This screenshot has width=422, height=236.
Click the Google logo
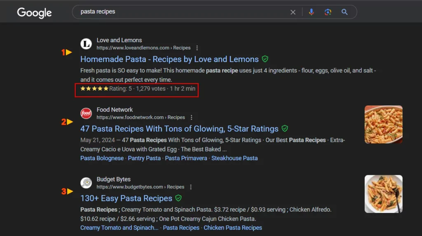34,12
